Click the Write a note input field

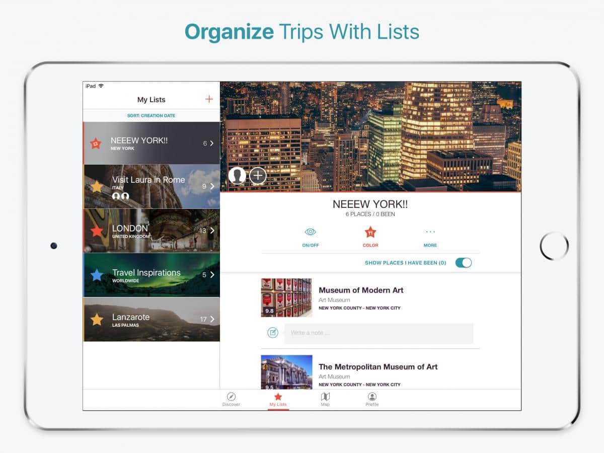379,333
